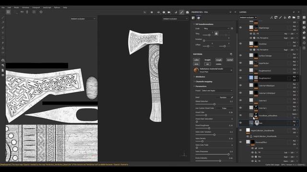Screen dimensions: 307x172
Task: Click the circular clock icon in top-left toolbar
Action: pos(41,12)
